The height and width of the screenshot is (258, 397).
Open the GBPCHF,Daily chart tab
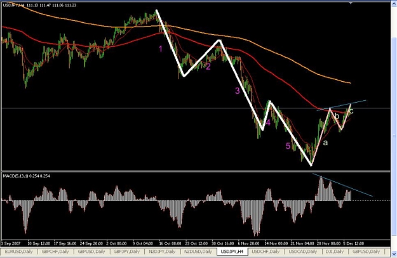click(55, 252)
